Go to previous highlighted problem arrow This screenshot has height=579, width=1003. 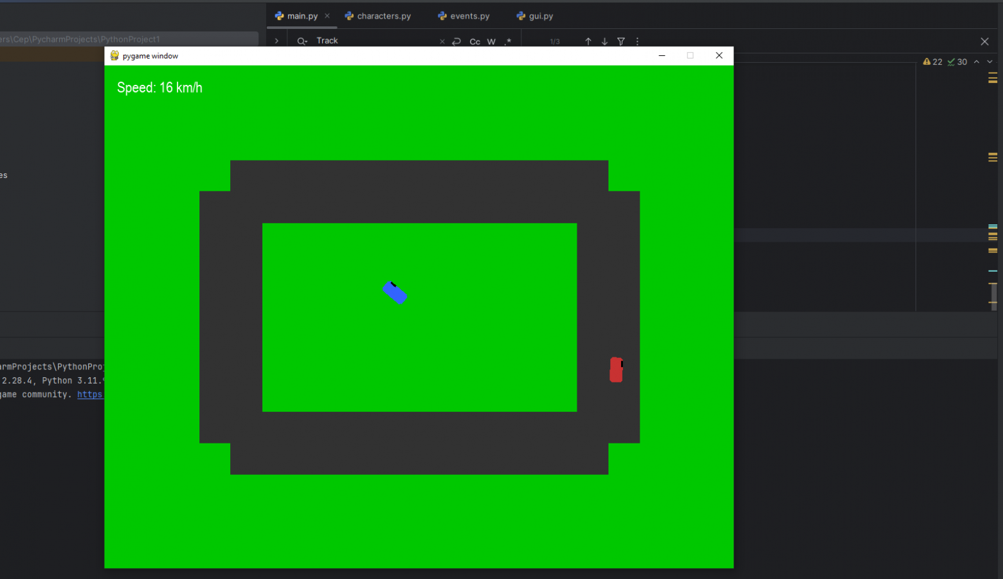[x=976, y=62]
